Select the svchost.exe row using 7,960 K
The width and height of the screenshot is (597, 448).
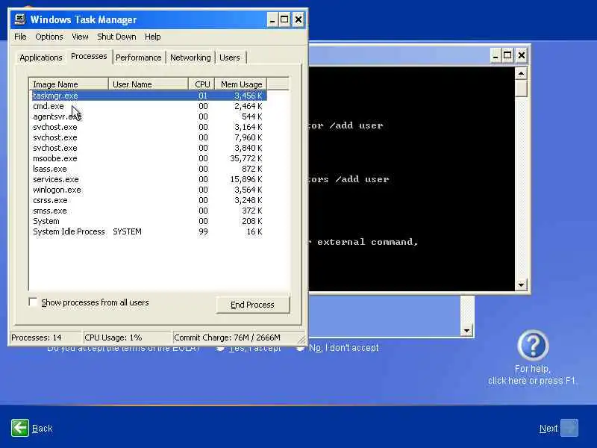(x=149, y=137)
